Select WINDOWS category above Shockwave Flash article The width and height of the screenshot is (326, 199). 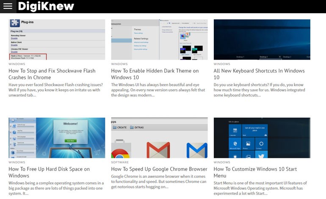click(17, 64)
